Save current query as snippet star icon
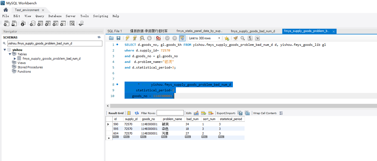This screenshot has width=377, height=161. pyautogui.click(x=227, y=38)
